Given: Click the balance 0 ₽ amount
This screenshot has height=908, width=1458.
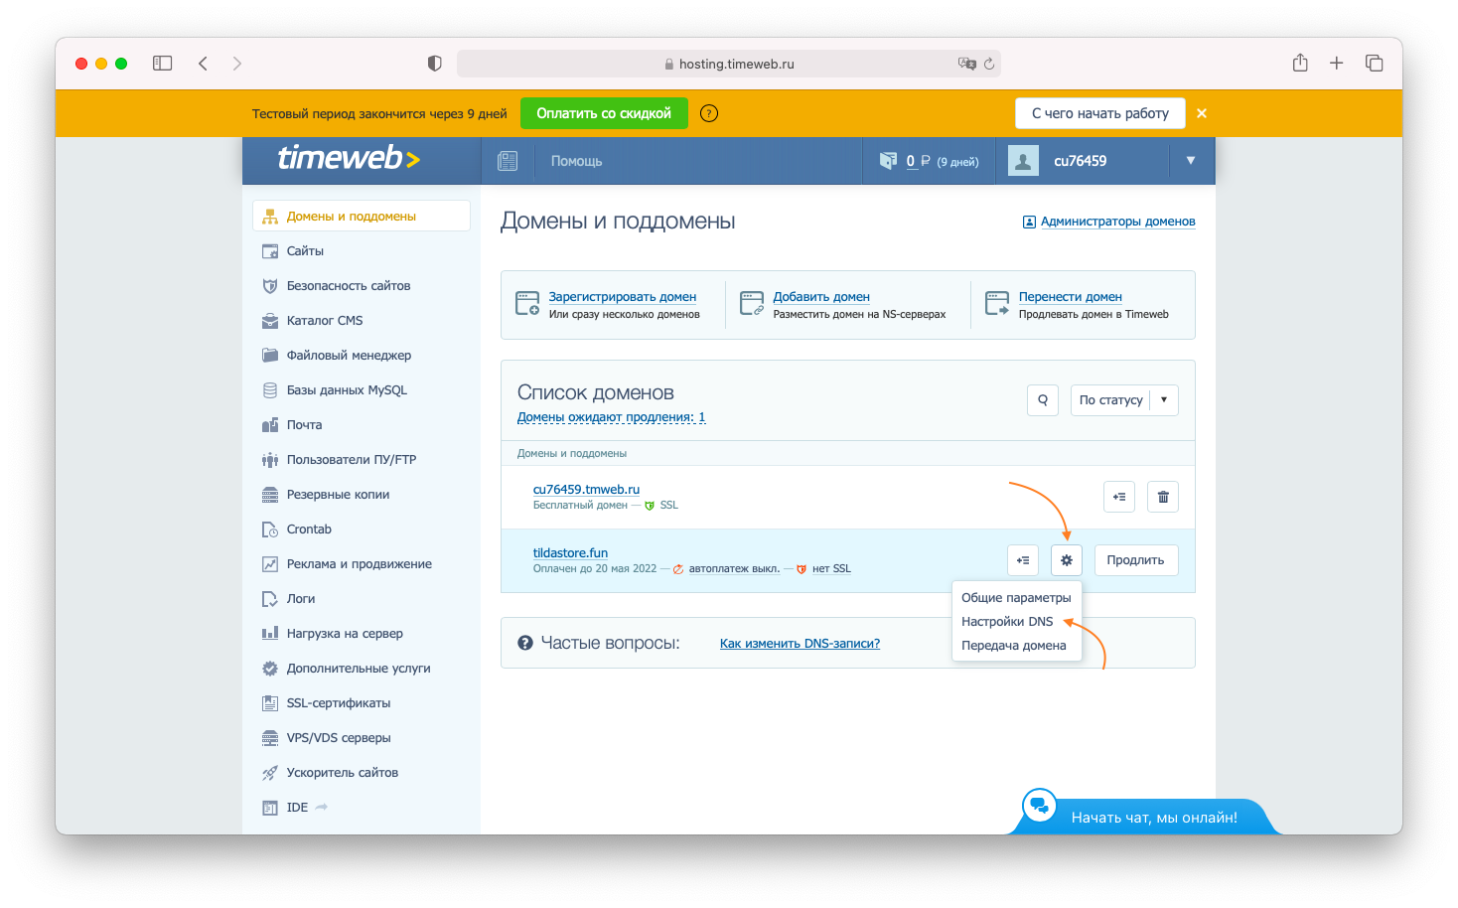Looking at the screenshot, I should click(x=918, y=161).
